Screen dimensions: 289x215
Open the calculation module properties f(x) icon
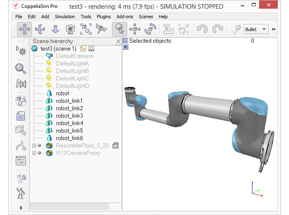[x=21, y=84]
